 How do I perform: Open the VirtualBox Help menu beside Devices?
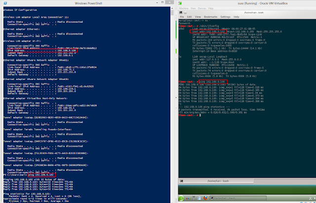[211, 8]
